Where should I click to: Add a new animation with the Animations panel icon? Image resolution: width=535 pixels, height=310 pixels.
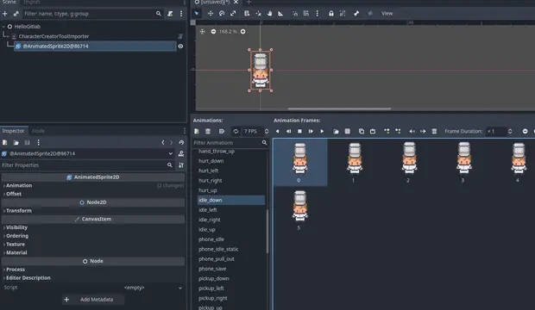pos(197,131)
